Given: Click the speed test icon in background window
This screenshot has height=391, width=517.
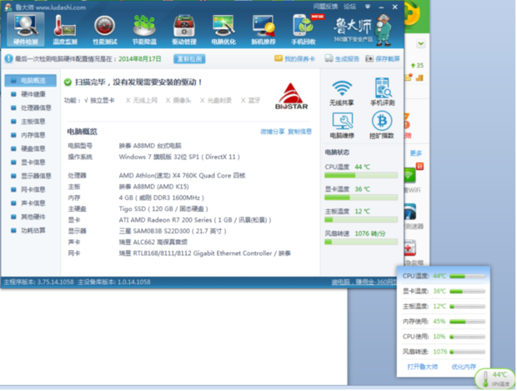Looking at the screenshot, I should coord(410,212).
